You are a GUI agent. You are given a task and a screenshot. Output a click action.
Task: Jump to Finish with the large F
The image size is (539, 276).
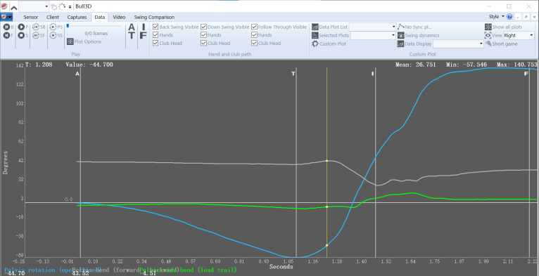[144, 35]
